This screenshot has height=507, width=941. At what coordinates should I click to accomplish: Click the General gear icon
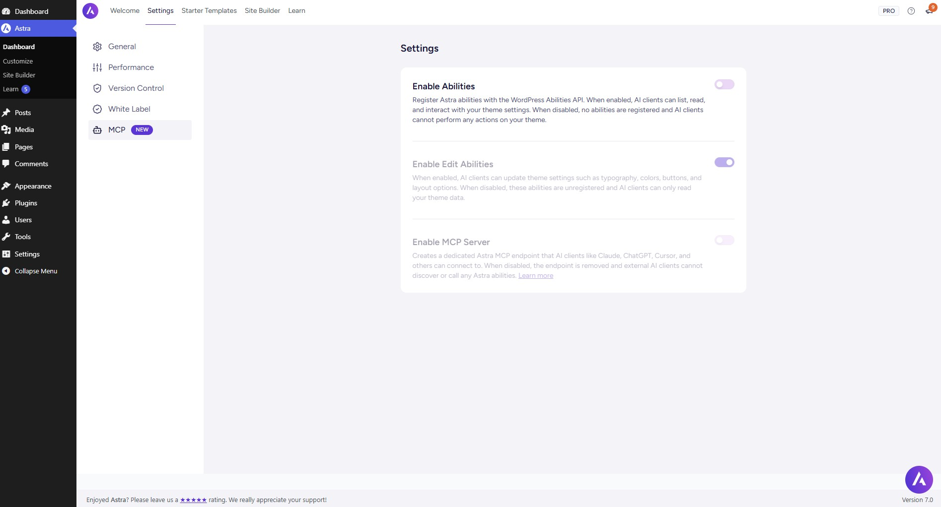[97, 47]
